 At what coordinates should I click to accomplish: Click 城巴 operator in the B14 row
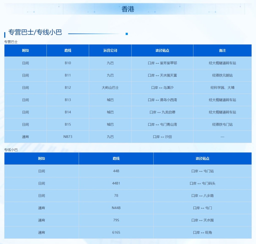pyautogui.click(x=110, y=112)
